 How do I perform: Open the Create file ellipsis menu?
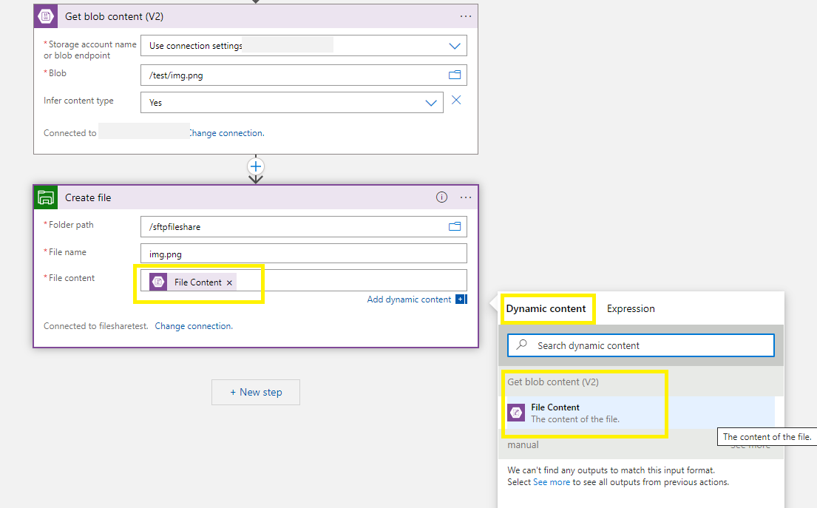coord(466,197)
